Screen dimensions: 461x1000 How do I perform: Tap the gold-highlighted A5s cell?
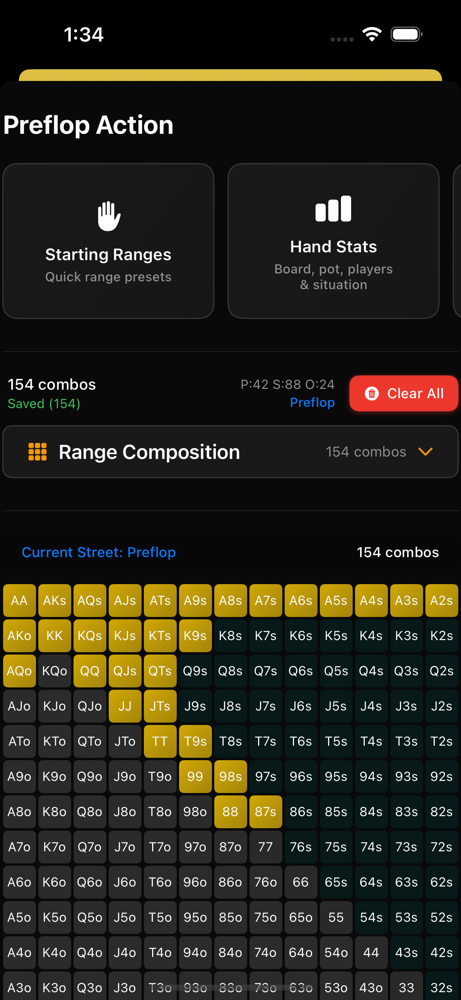tap(336, 600)
